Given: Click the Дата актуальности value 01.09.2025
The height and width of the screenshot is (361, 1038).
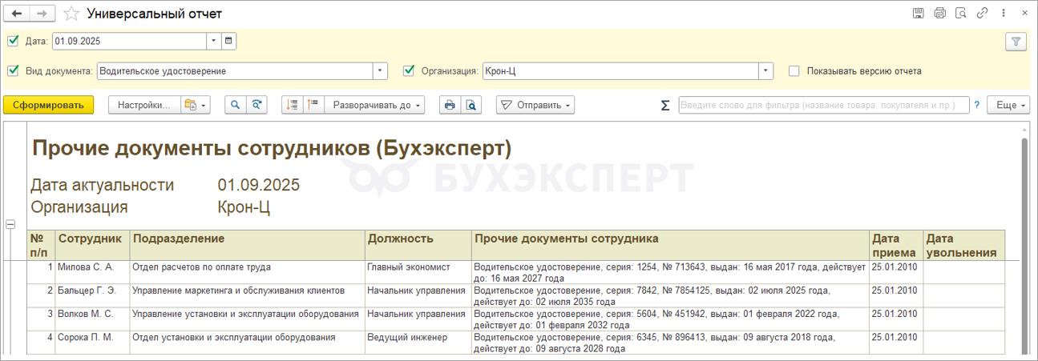Looking at the screenshot, I should [x=258, y=185].
